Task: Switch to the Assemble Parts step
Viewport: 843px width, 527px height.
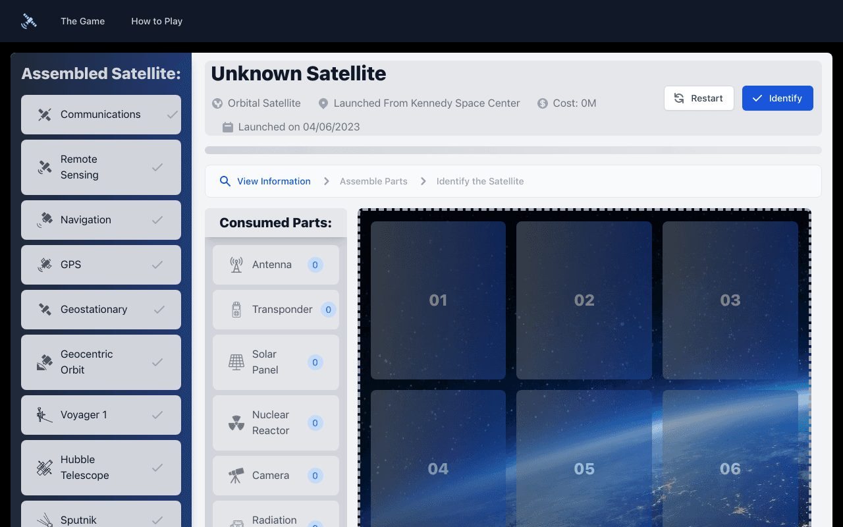Action: click(x=373, y=180)
